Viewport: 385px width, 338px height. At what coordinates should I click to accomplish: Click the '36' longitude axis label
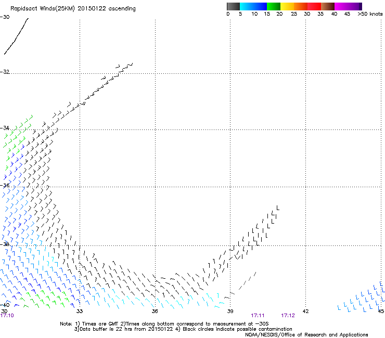[x=155, y=311]
